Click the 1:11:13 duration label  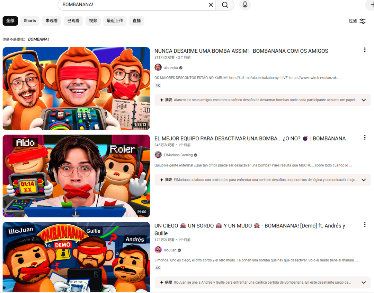click(x=140, y=124)
